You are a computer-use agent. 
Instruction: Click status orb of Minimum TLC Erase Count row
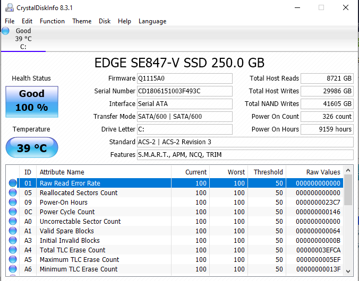(x=13, y=269)
